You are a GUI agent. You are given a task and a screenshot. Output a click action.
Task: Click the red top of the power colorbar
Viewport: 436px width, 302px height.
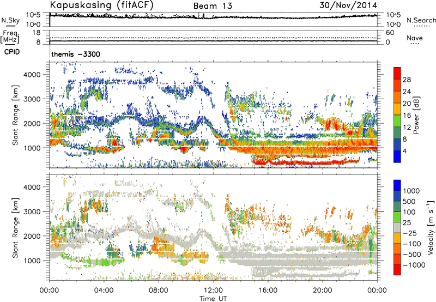point(397,73)
